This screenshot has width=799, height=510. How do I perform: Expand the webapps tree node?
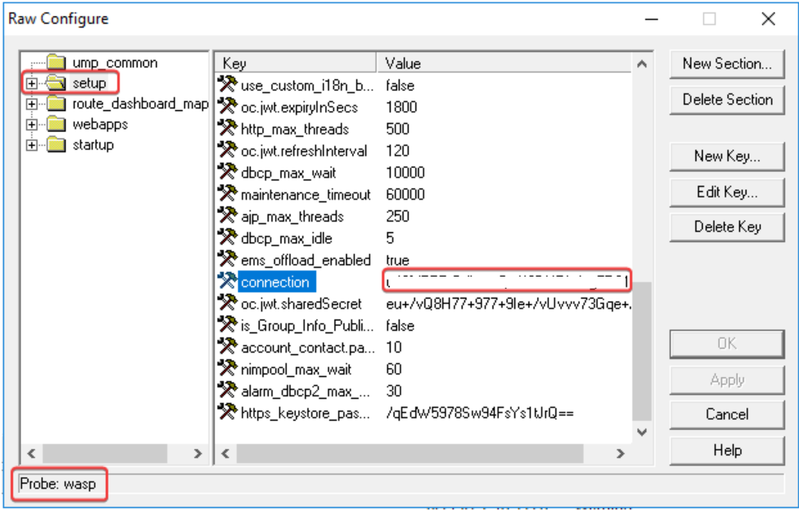32,125
